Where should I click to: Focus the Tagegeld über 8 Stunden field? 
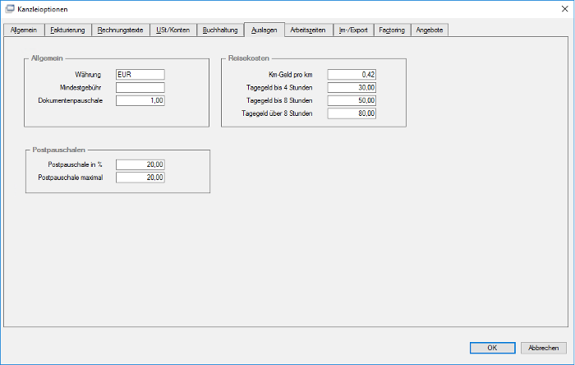point(352,113)
